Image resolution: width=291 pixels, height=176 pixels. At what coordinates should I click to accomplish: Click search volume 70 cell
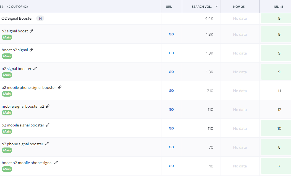211,147
